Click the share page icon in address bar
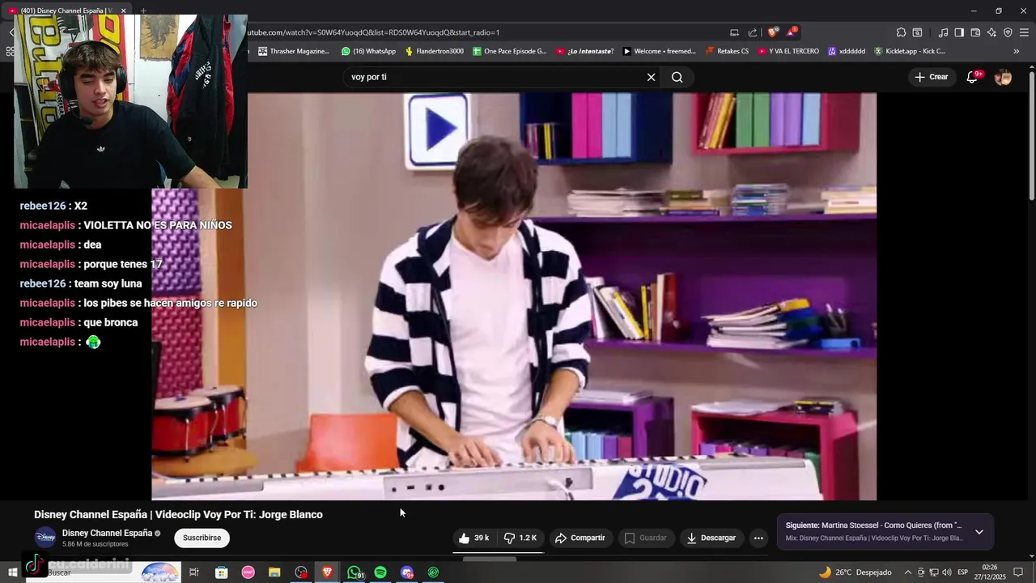Image resolution: width=1036 pixels, height=583 pixels. [753, 32]
